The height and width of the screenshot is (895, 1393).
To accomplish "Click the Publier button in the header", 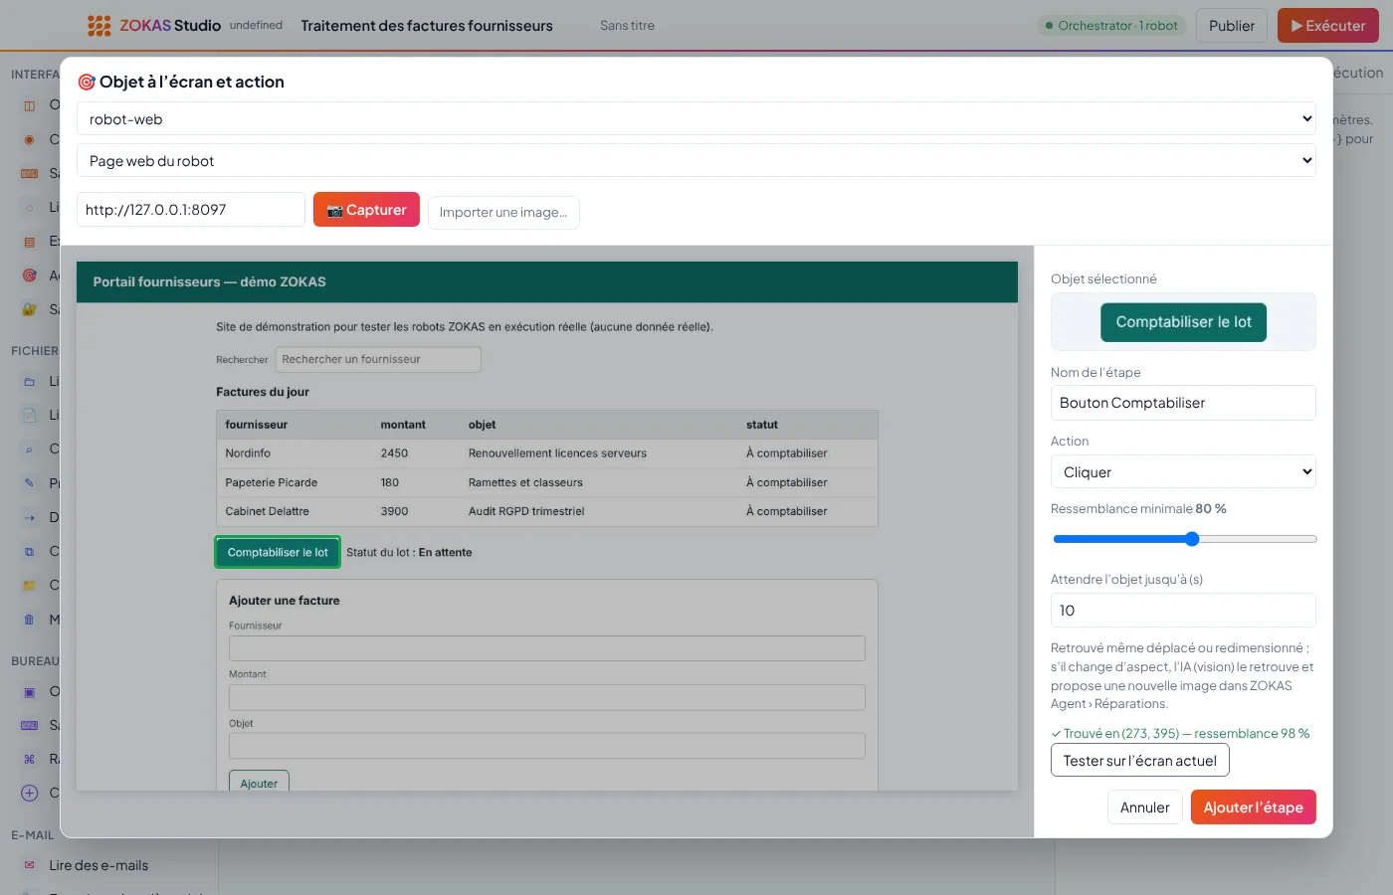I will (1232, 26).
